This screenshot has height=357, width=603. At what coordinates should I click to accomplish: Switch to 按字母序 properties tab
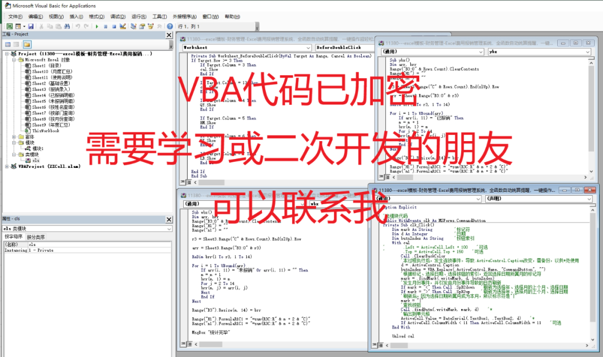tap(13, 237)
